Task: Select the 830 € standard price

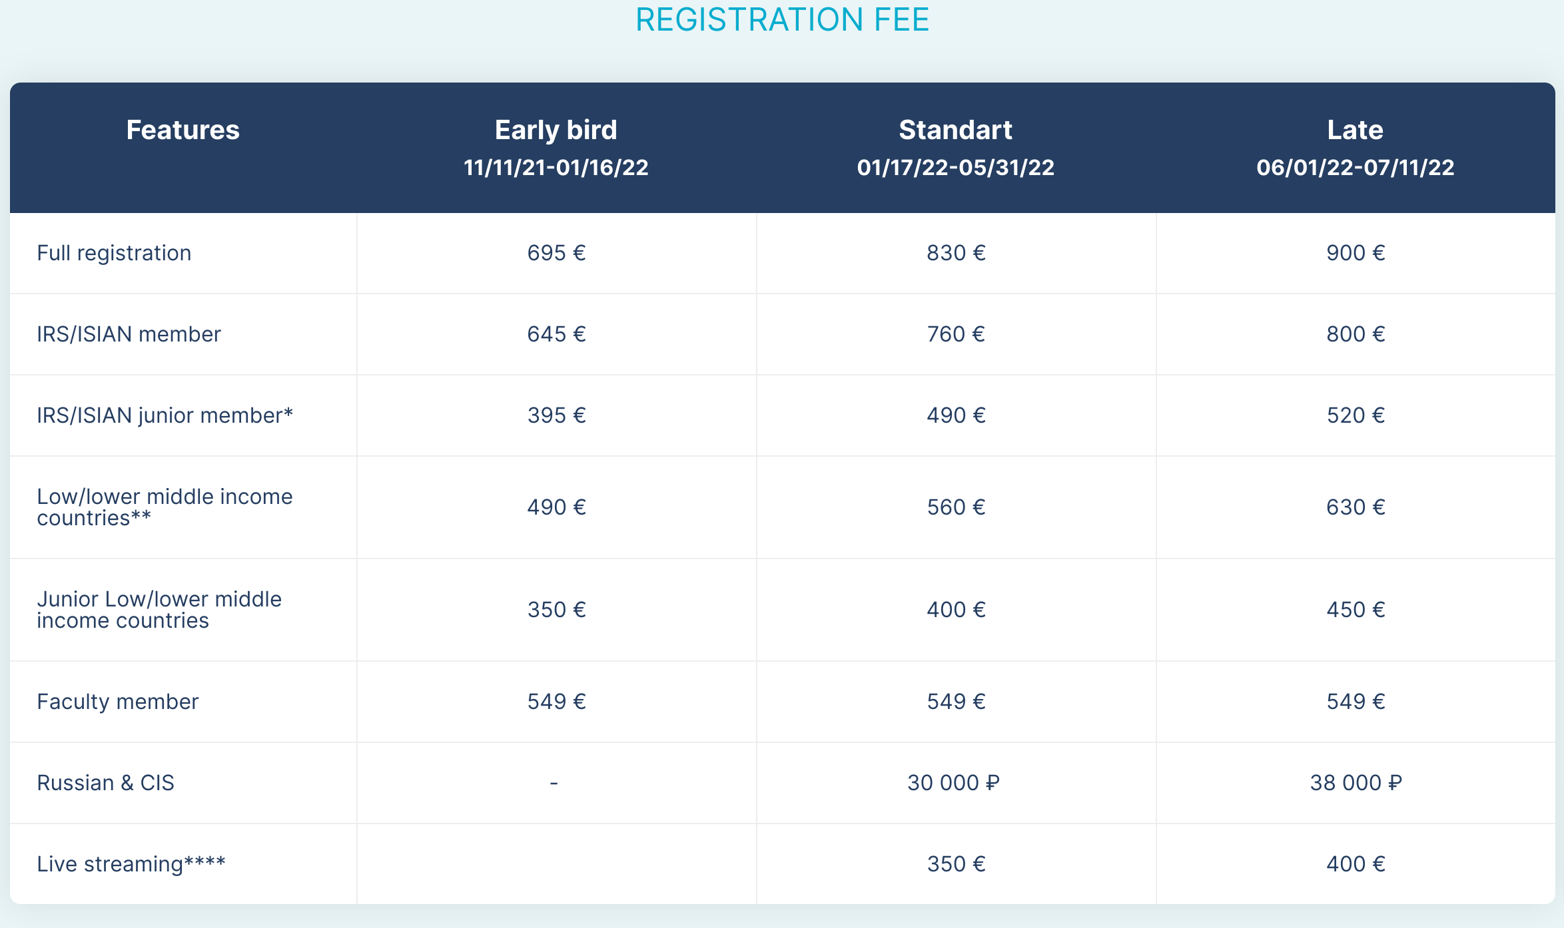Action: [956, 253]
